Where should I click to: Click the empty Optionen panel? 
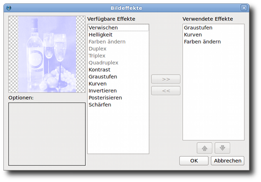(x=47, y=134)
